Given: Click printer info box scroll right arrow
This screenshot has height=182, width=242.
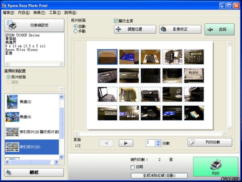Looking at the screenshot, I should point(61,64).
